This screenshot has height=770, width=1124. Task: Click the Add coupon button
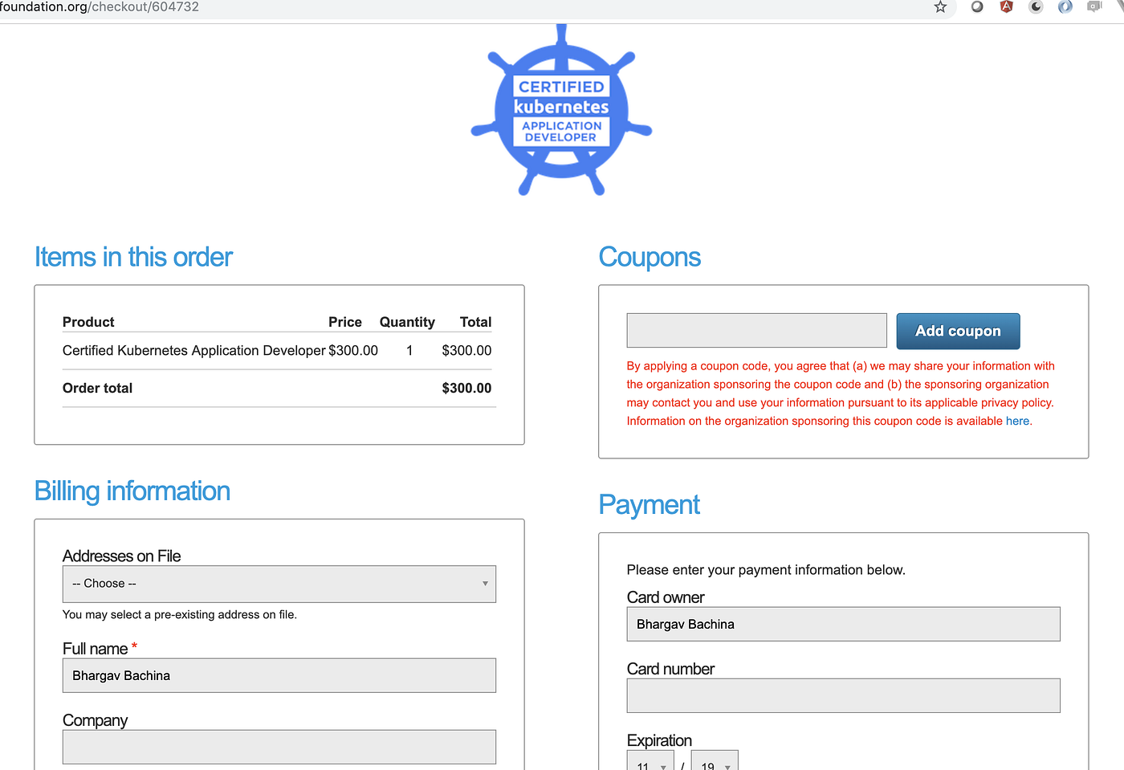pos(958,331)
